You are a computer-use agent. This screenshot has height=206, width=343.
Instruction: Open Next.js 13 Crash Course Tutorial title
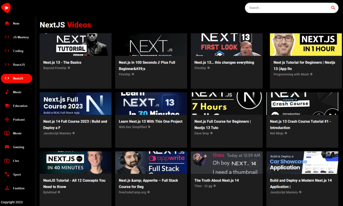(x=300, y=124)
